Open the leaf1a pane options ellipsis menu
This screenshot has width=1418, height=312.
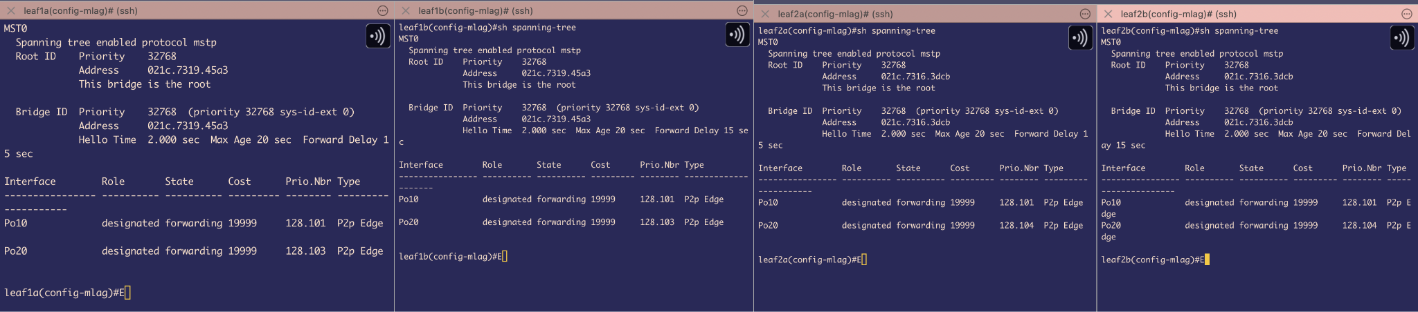(382, 11)
